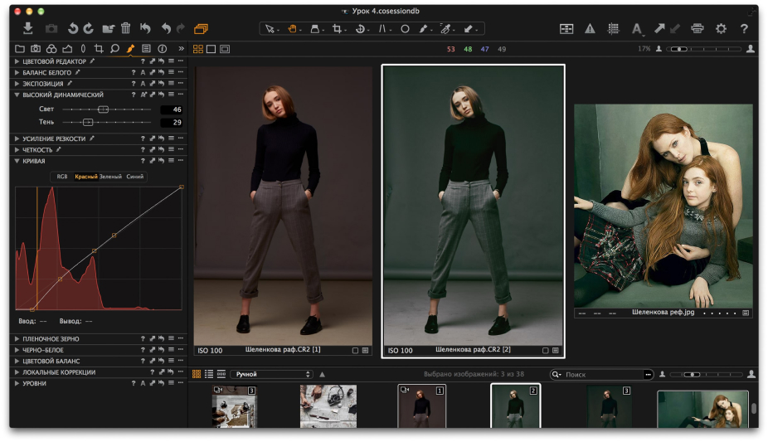Image resolution: width=768 pixels, height=442 pixels.
Task: Click the trash delete icon
Action: click(x=125, y=28)
